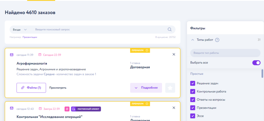This screenshot has height=121, width=264.
Task: Click the filters panel vertical scrollbar
Action: (x=262, y=74)
